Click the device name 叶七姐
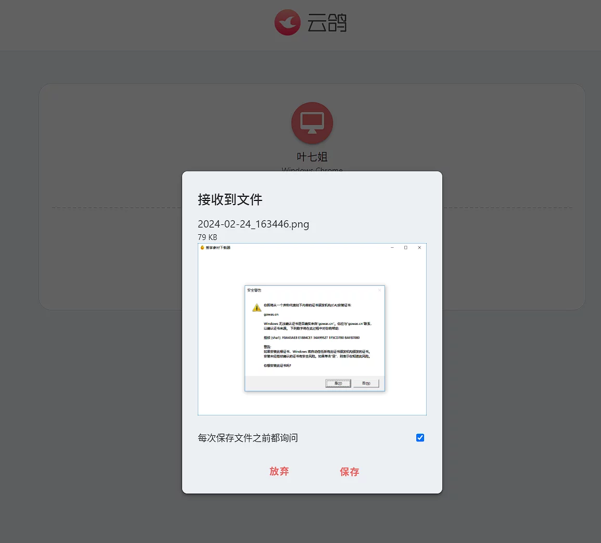The height and width of the screenshot is (543, 601). tap(312, 157)
